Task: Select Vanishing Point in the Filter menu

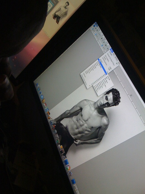Action: click(105, 62)
